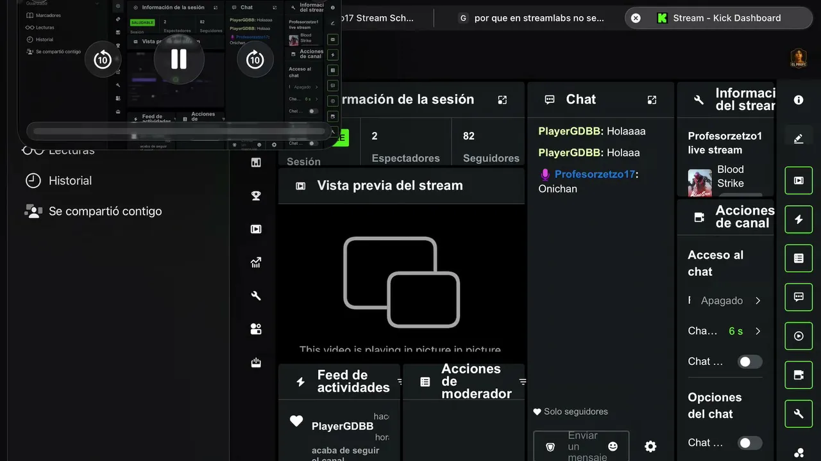Image resolution: width=821 pixels, height=461 pixels.
Task: Click the picture-in-picture video progress bar
Action: 180,131
